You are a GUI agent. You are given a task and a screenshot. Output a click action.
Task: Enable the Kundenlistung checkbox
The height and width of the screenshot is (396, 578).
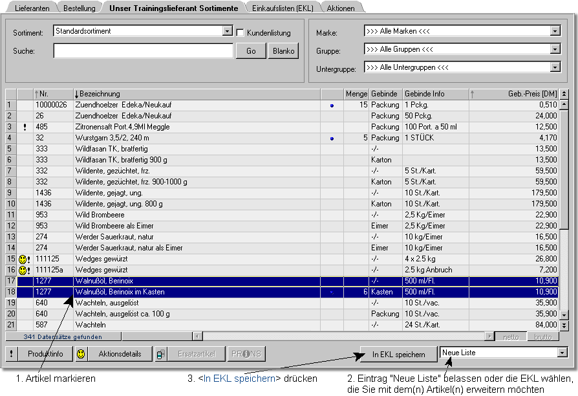coord(241,32)
